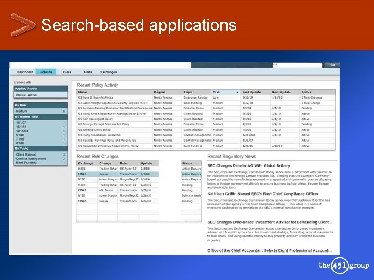This screenshot has width=374, height=280.
Task: Select US Tying Prohibitions Guideline row
Action: [x=206, y=135]
